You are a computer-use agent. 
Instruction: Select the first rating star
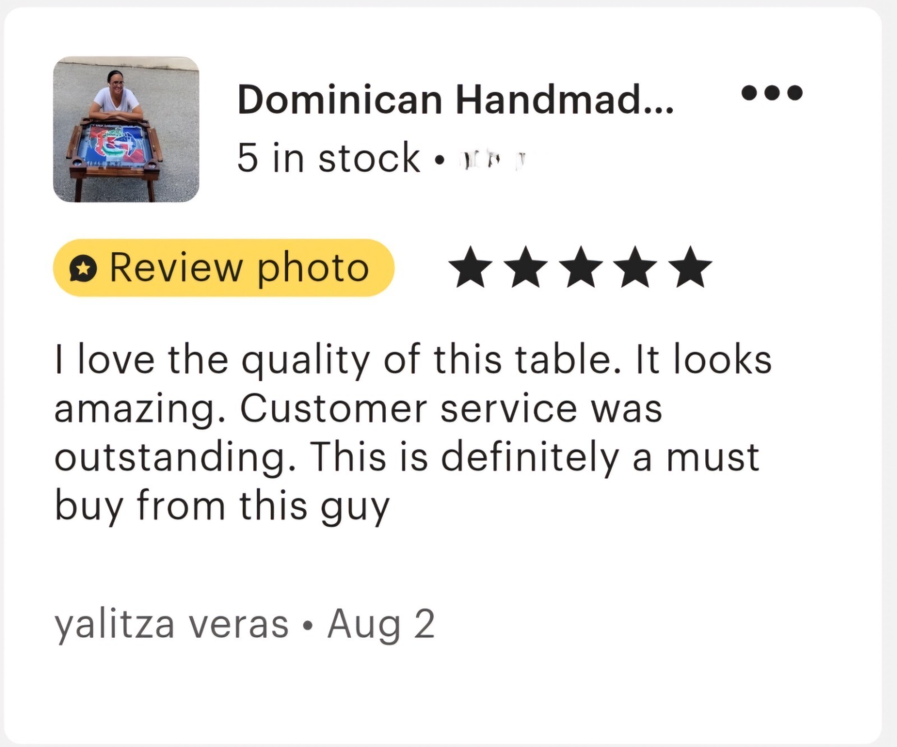tap(472, 267)
